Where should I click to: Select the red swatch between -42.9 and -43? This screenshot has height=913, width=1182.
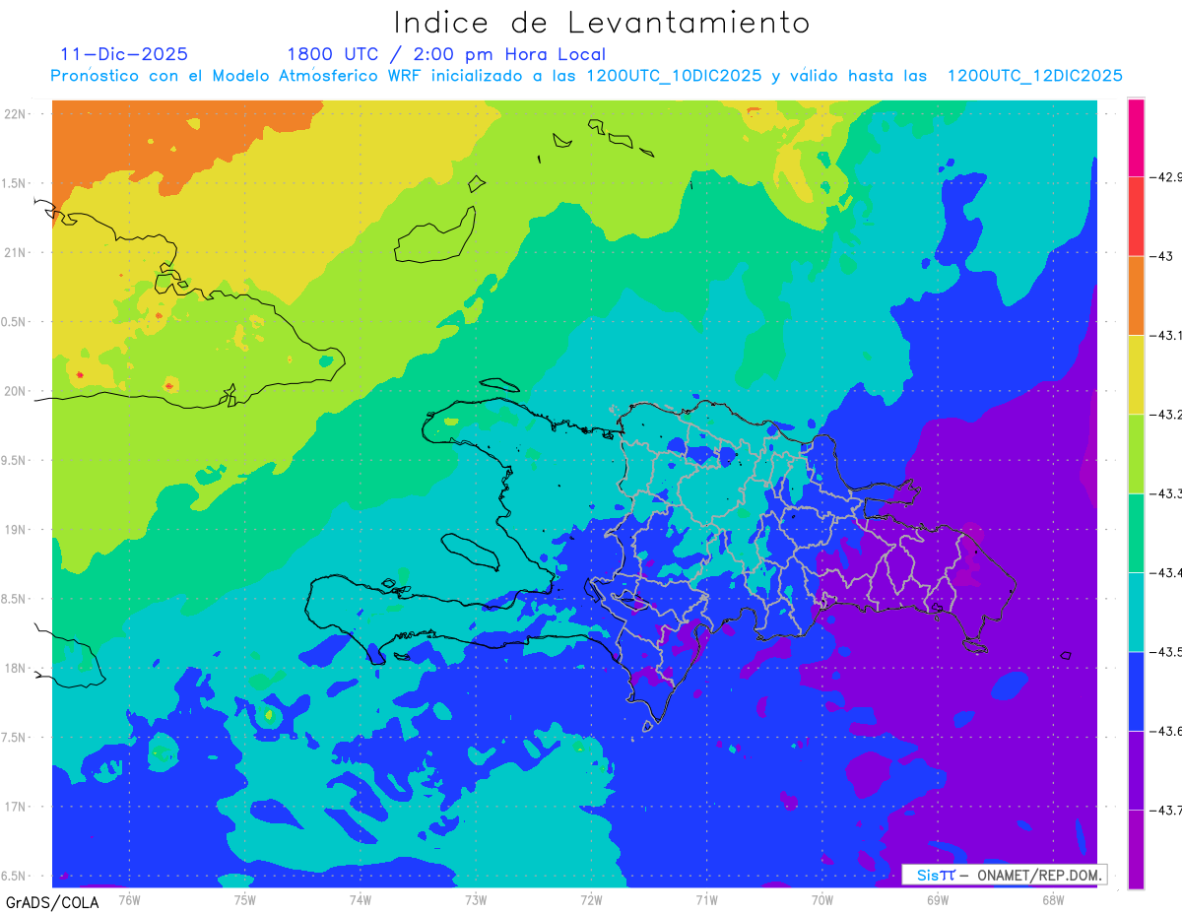tap(1136, 217)
